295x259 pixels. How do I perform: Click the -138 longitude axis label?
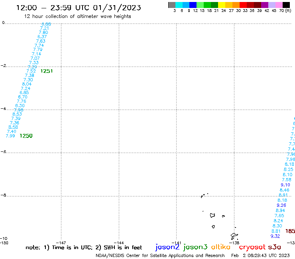click(x=234, y=243)
